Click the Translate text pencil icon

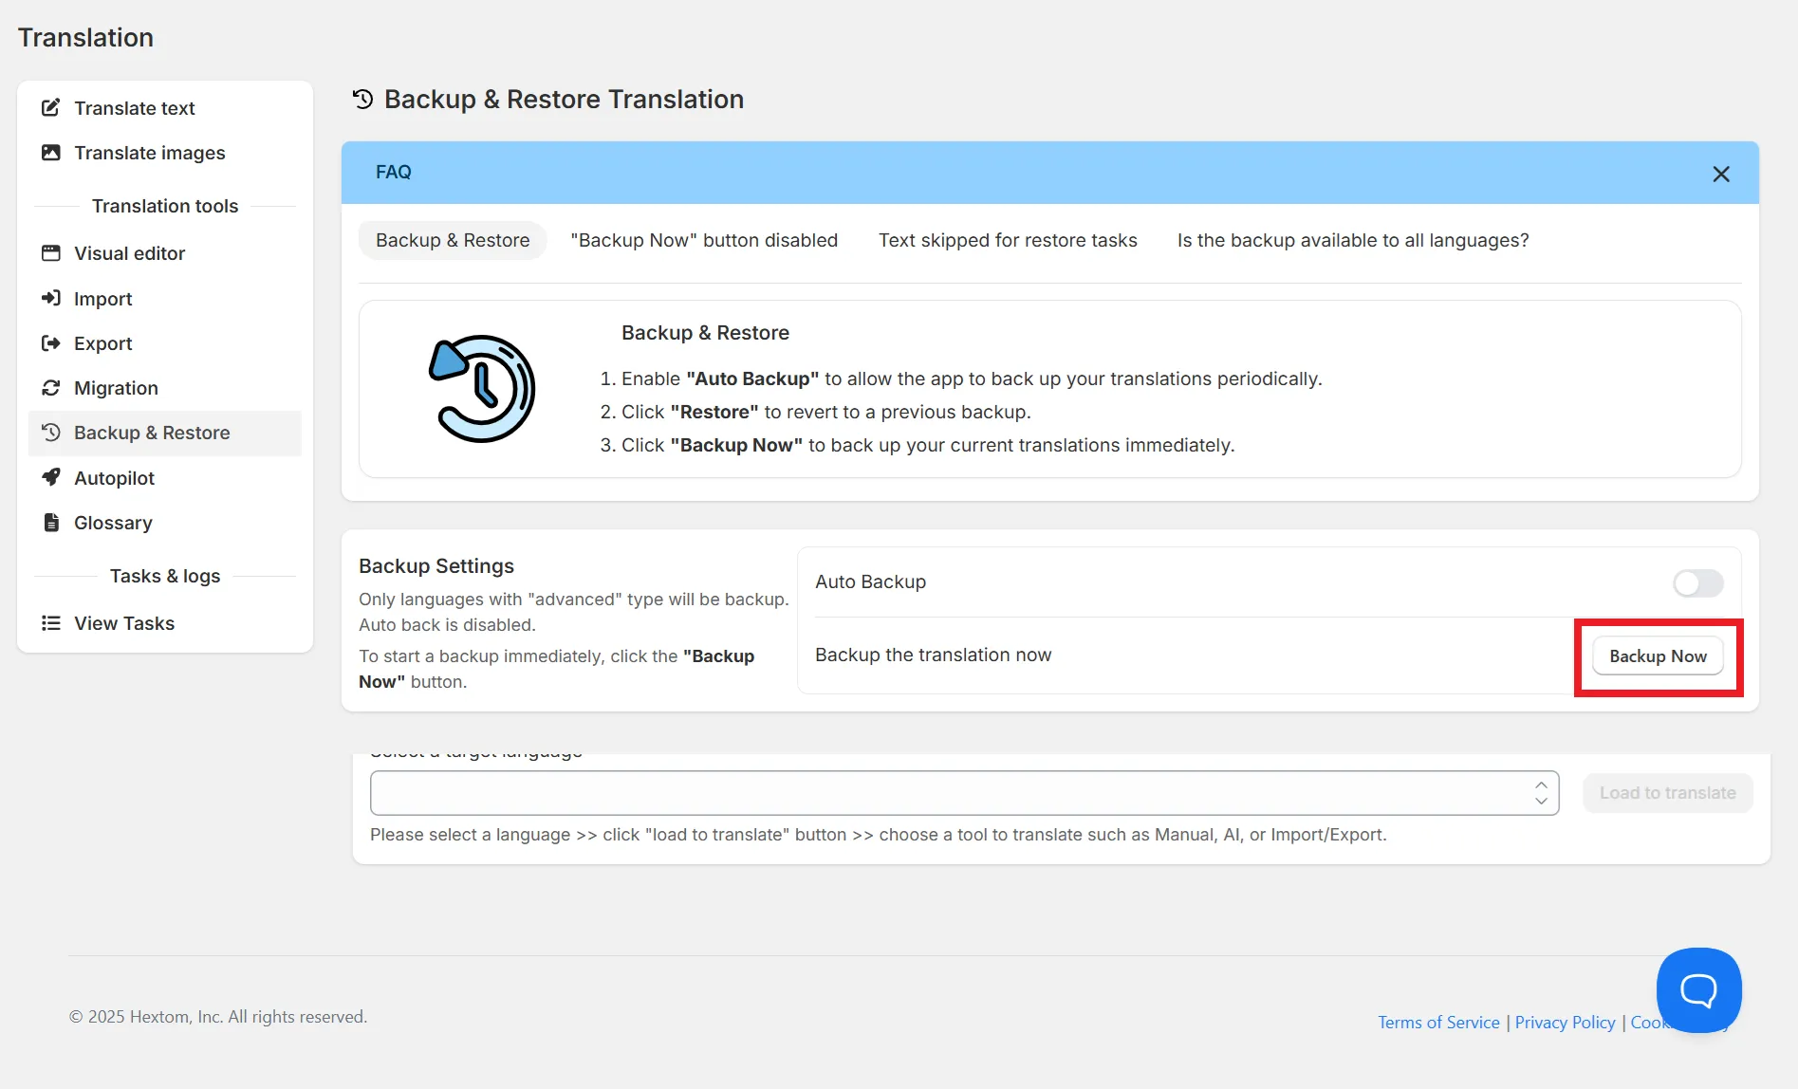point(51,108)
